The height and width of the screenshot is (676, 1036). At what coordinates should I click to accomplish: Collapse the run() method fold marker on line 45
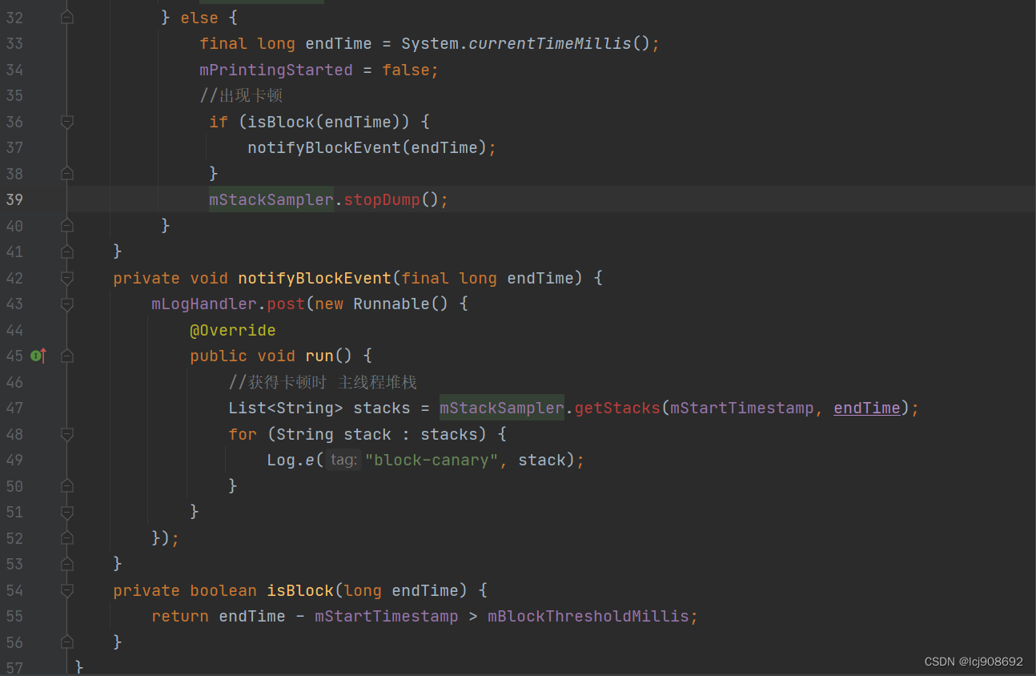[67, 356]
